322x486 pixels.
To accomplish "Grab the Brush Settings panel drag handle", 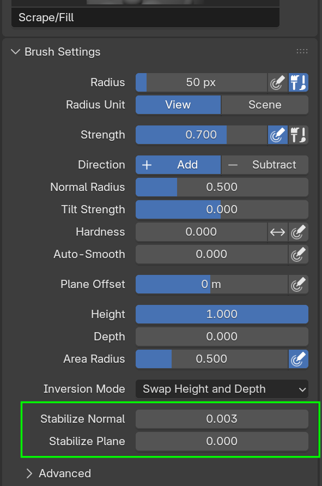I will click(x=302, y=51).
